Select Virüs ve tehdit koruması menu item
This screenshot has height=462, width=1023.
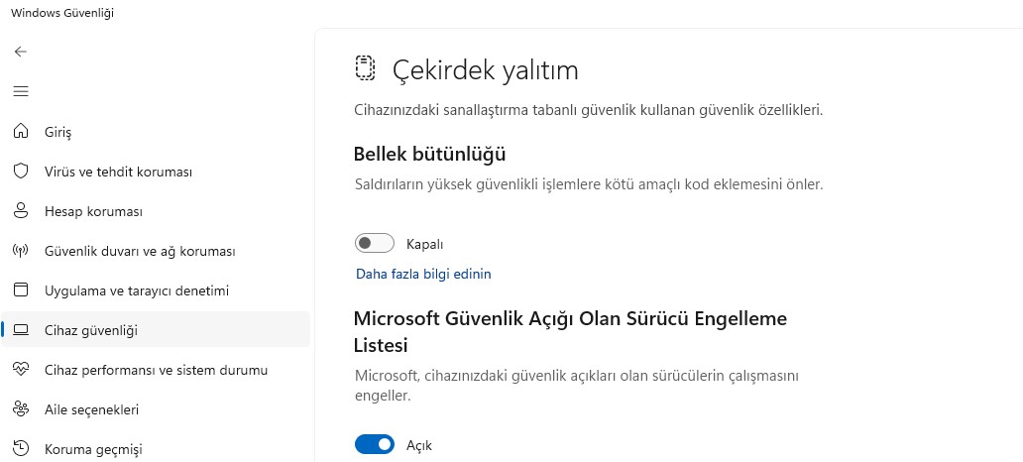click(x=119, y=173)
